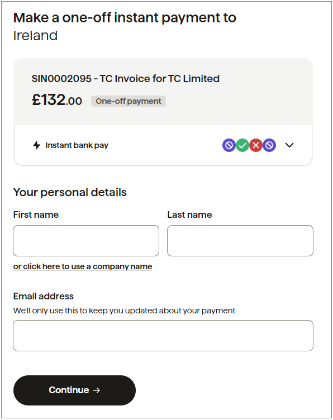The image size is (333, 420).
Task: Click the Continue button
Action: coord(74,390)
